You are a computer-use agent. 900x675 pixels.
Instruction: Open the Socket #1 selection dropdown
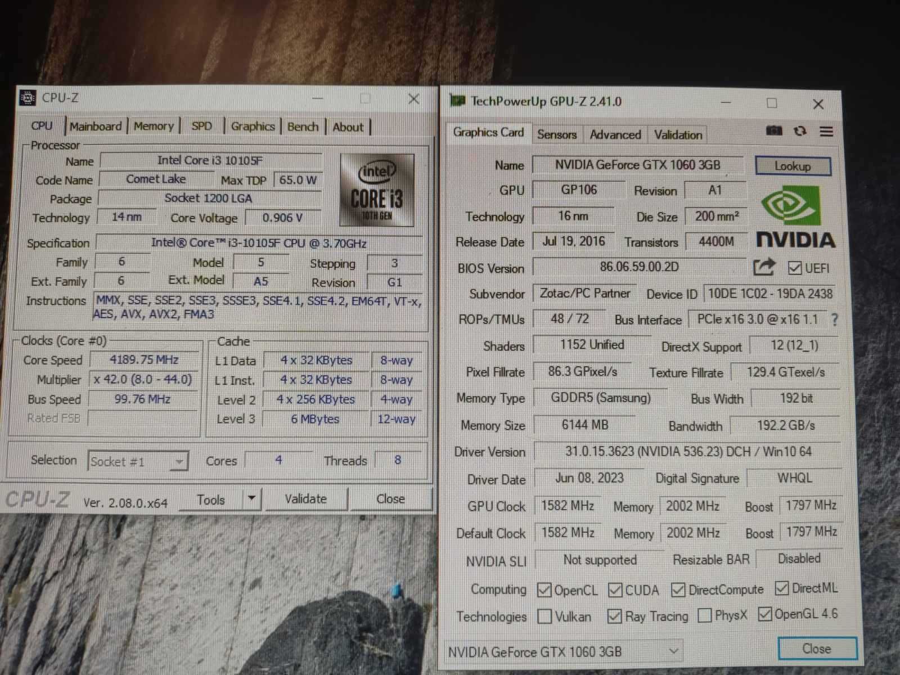click(138, 462)
